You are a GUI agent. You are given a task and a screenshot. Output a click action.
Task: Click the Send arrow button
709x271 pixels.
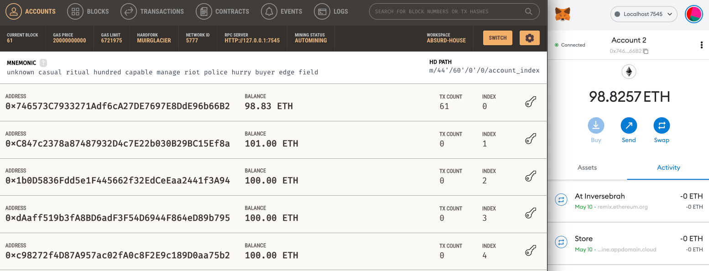pyautogui.click(x=629, y=125)
